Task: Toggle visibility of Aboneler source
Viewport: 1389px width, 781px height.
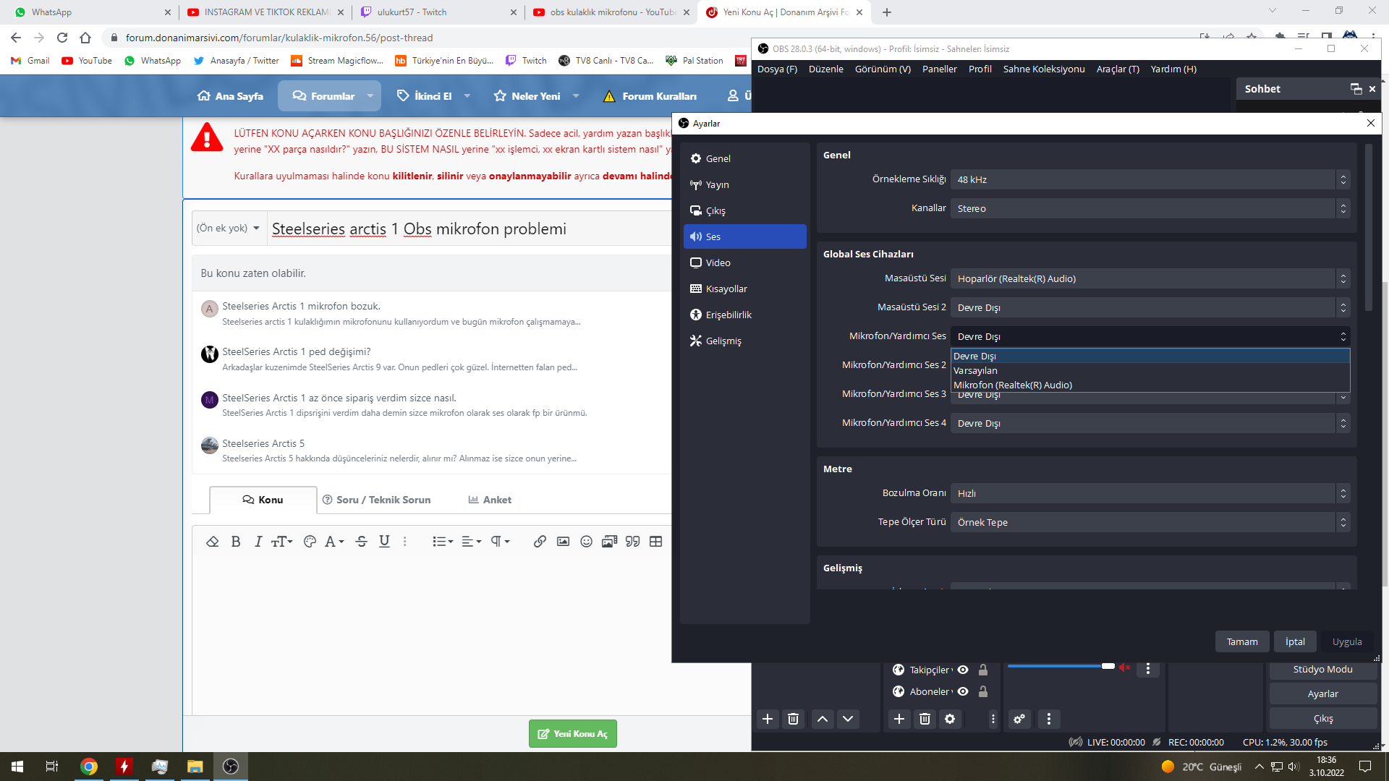Action: [x=963, y=691]
